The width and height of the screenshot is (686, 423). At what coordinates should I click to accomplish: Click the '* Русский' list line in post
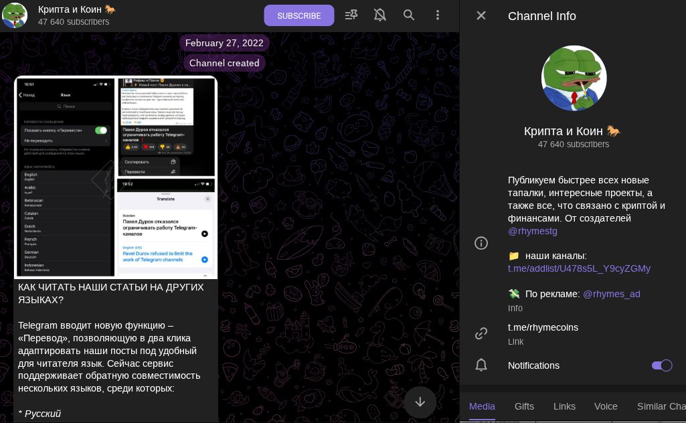(39, 414)
